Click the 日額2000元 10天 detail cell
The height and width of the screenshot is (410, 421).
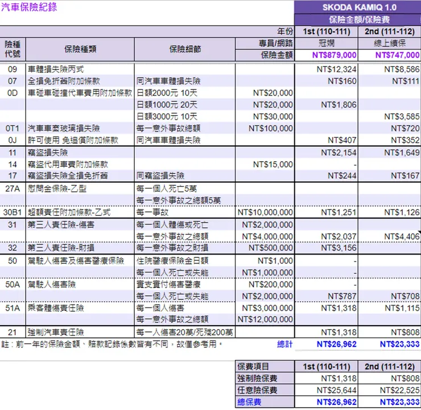click(x=185, y=93)
